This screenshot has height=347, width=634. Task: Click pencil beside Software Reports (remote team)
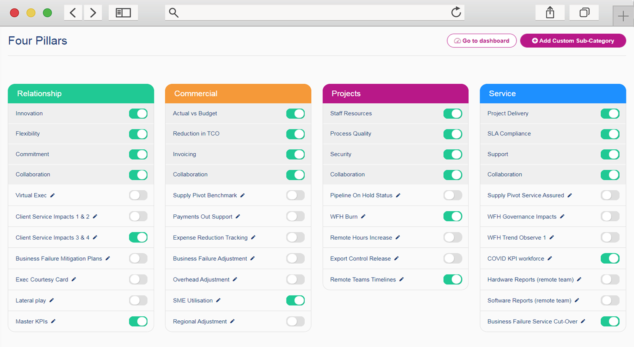click(x=577, y=300)
